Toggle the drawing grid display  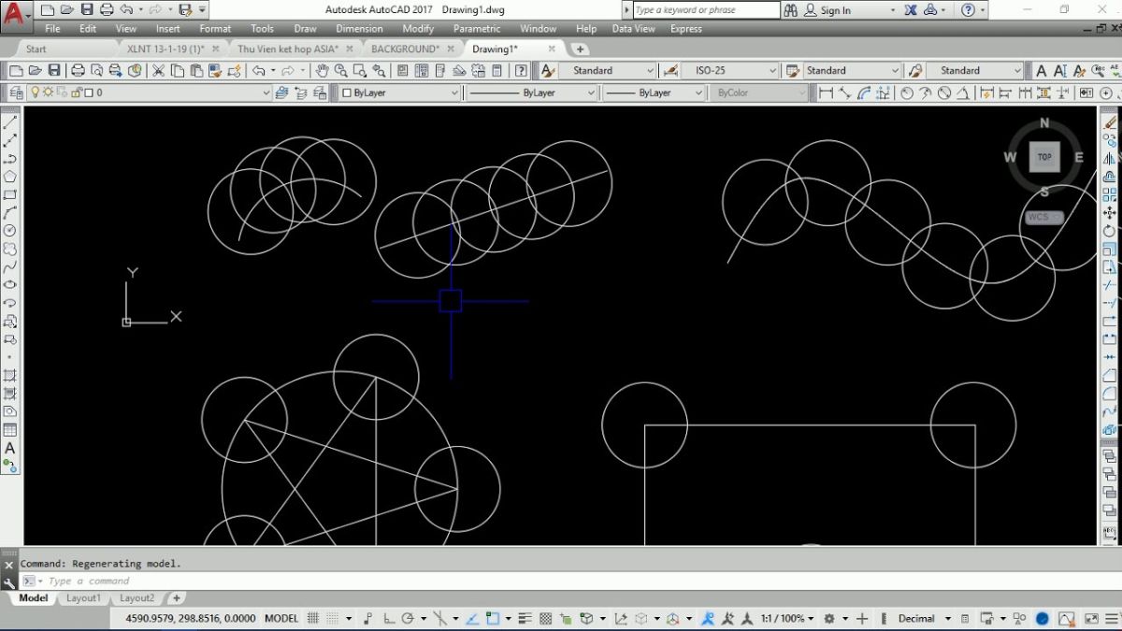tap(314, 618)
